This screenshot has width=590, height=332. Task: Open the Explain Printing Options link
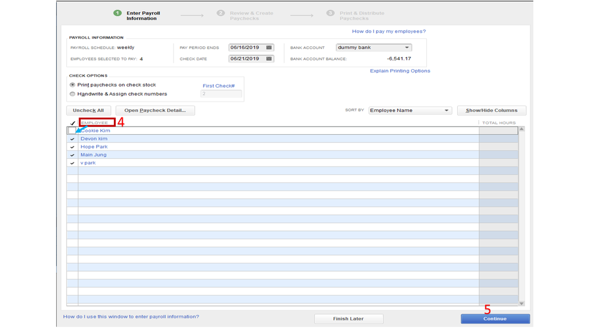pyautogui.click(x=400, y=71)
